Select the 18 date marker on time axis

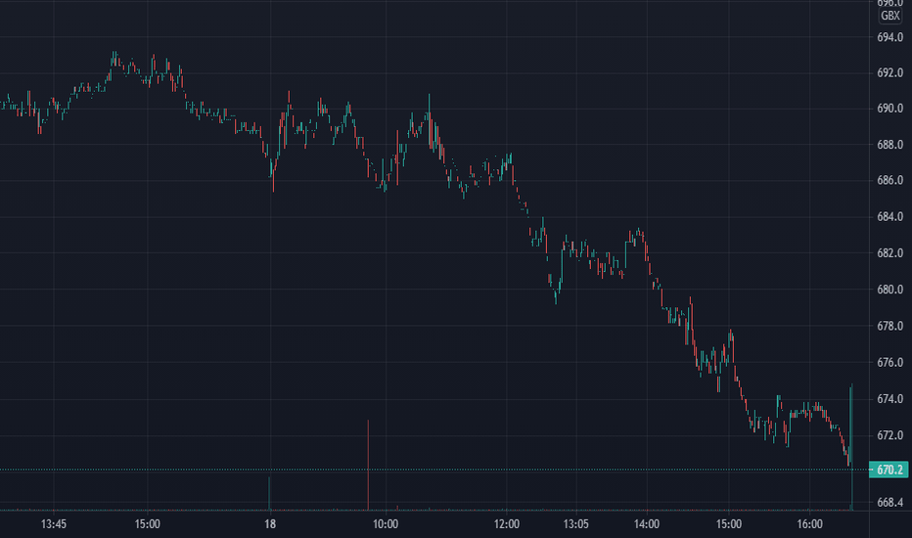pyautogui.click(x=270, y=524)
